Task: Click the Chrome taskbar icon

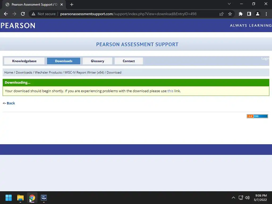Action: pos(32,198)
